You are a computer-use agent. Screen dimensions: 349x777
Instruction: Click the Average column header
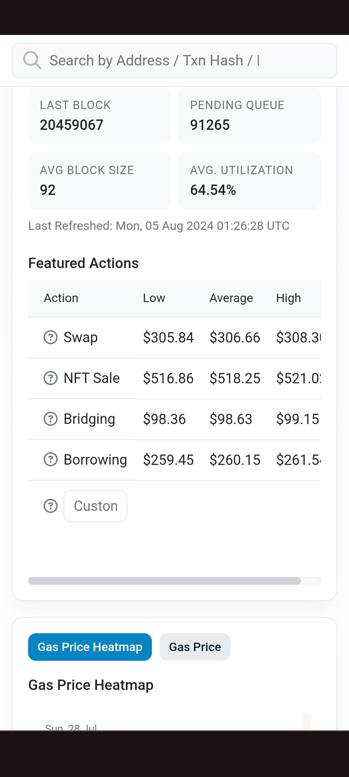click(x=231, y=298)
